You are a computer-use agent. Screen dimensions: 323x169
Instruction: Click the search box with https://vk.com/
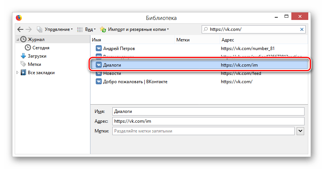[x=253, y=29]
